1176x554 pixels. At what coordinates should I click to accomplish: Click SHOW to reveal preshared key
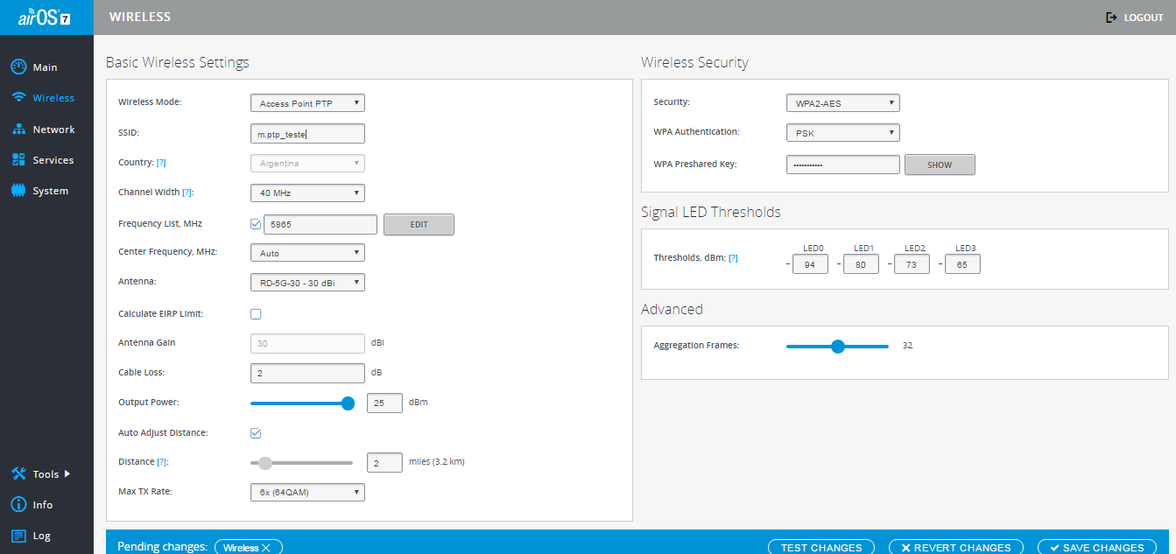[940, 165]
